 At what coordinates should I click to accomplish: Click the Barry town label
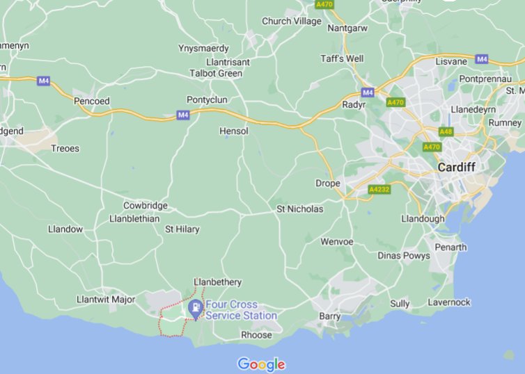(330, 316)
